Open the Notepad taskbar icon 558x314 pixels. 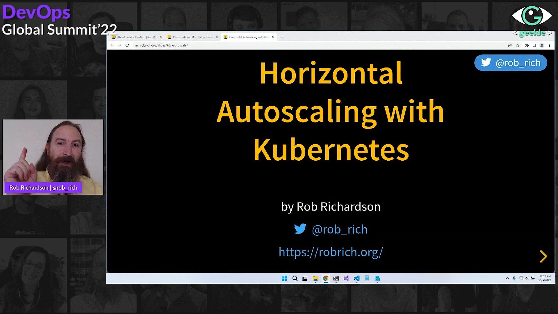click(367, 278)
